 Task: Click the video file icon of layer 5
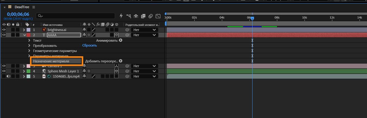click(x=44, y=76)
